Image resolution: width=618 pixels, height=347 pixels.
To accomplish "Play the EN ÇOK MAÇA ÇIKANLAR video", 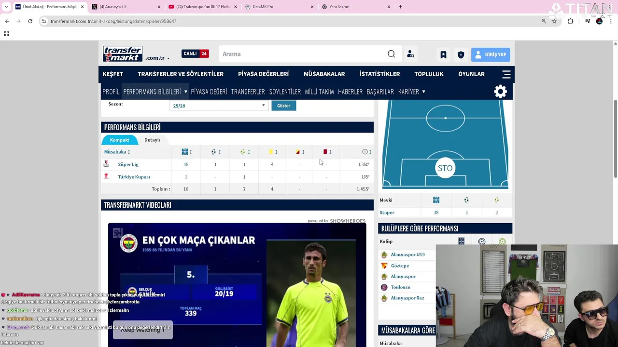I will point(237,285).
